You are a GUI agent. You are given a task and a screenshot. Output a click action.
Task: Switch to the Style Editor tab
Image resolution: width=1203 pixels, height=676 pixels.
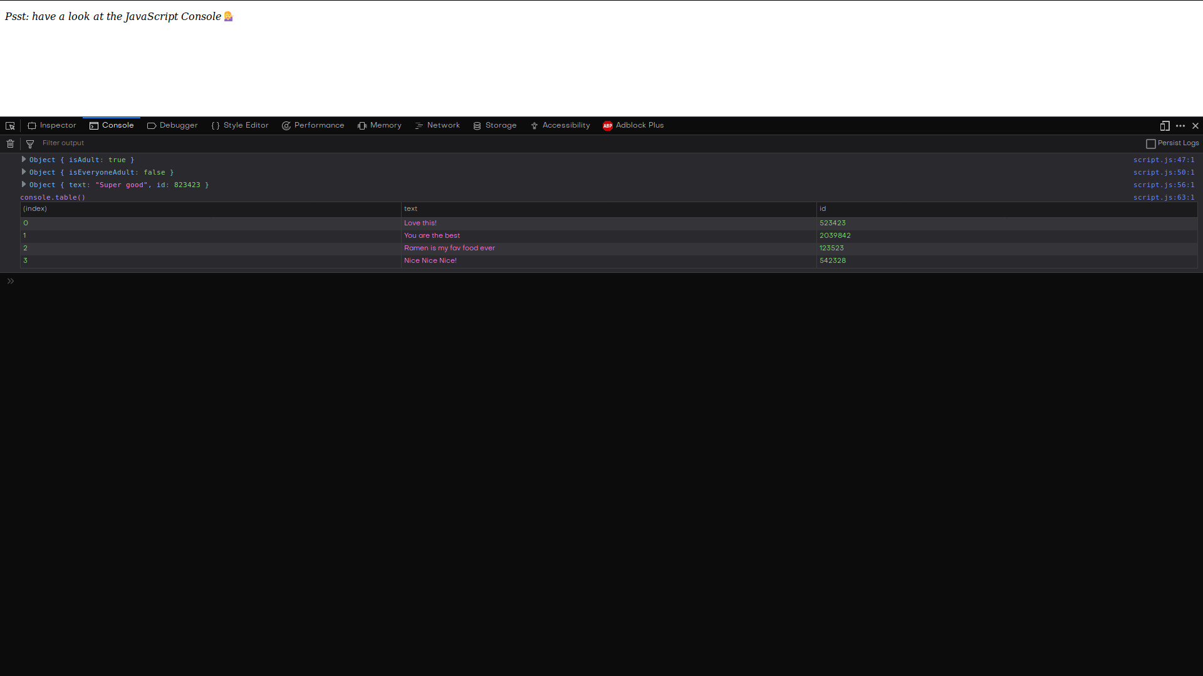pyautogui.click(x=239, y=125)
